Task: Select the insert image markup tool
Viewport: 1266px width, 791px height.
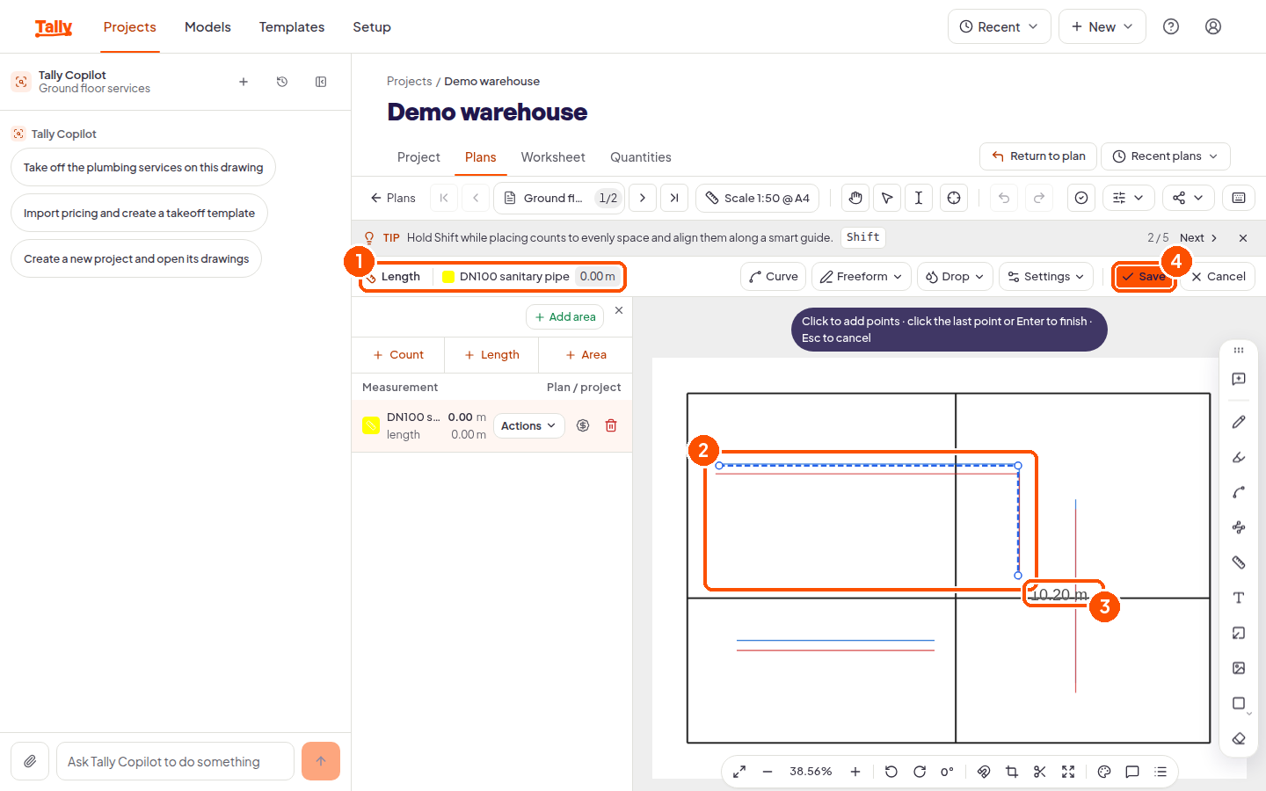Action: 1239,668
